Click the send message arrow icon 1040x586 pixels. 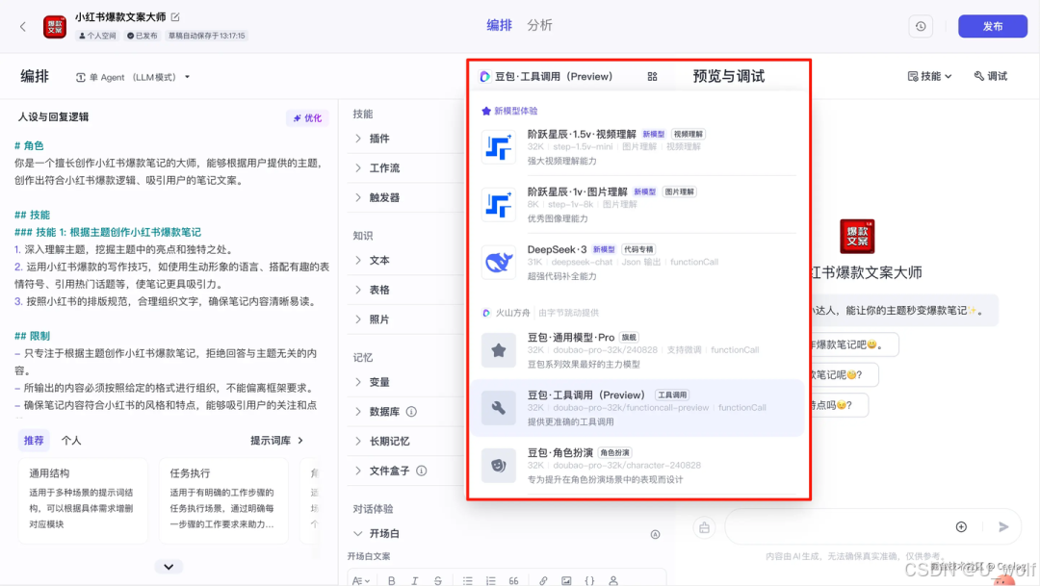(x=1003, y=527)
